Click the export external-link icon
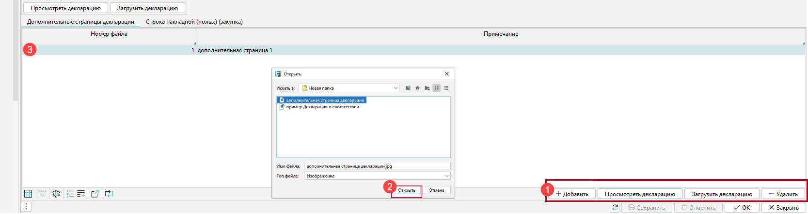The height and width of the screenshot is (214, 808). click(x=95, y=194)
